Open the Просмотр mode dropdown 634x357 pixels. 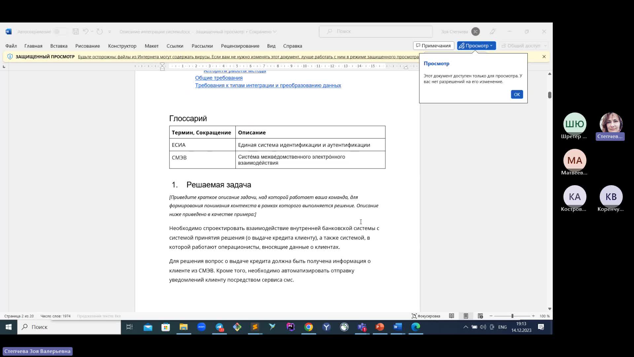tap(476, 46)
